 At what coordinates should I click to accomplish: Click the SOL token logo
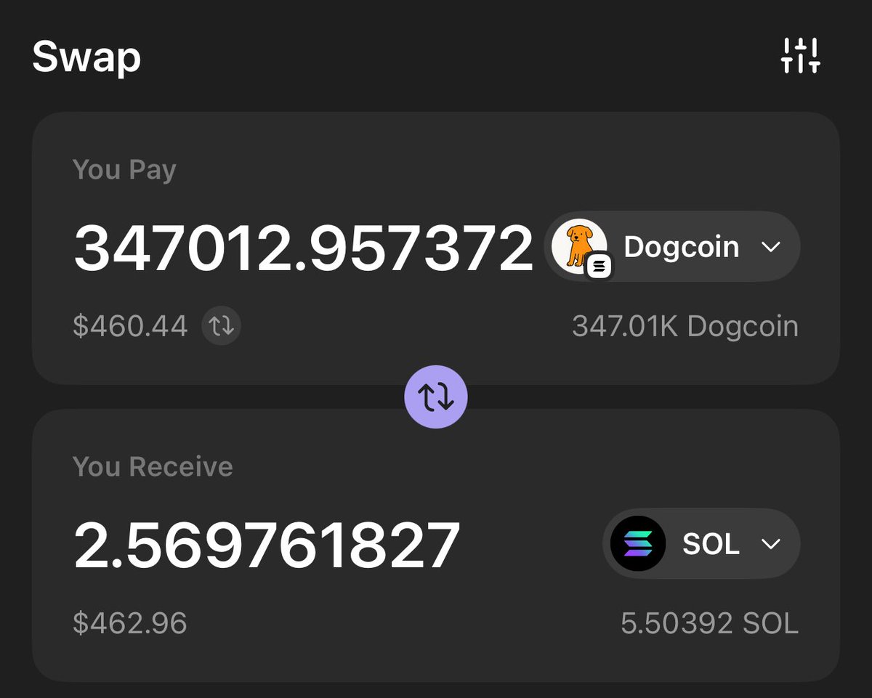637,543
